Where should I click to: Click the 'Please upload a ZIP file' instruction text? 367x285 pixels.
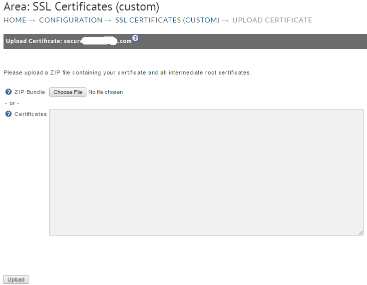pyautogui.click(x=127, y=72)
